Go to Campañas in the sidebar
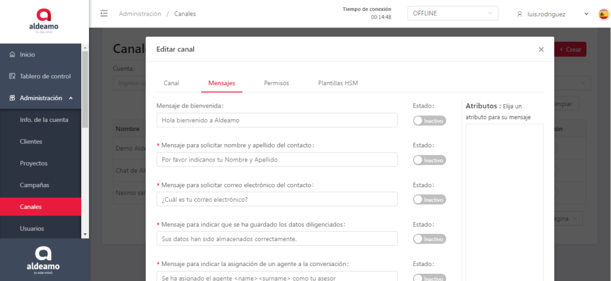 tap(34, 185)
